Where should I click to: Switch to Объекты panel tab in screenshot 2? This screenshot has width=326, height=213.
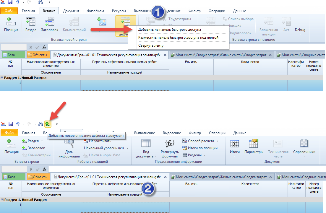[39, 177]
